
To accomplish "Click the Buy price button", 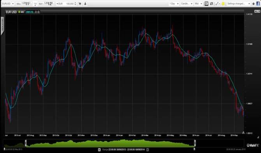I will tap(46, 3).
